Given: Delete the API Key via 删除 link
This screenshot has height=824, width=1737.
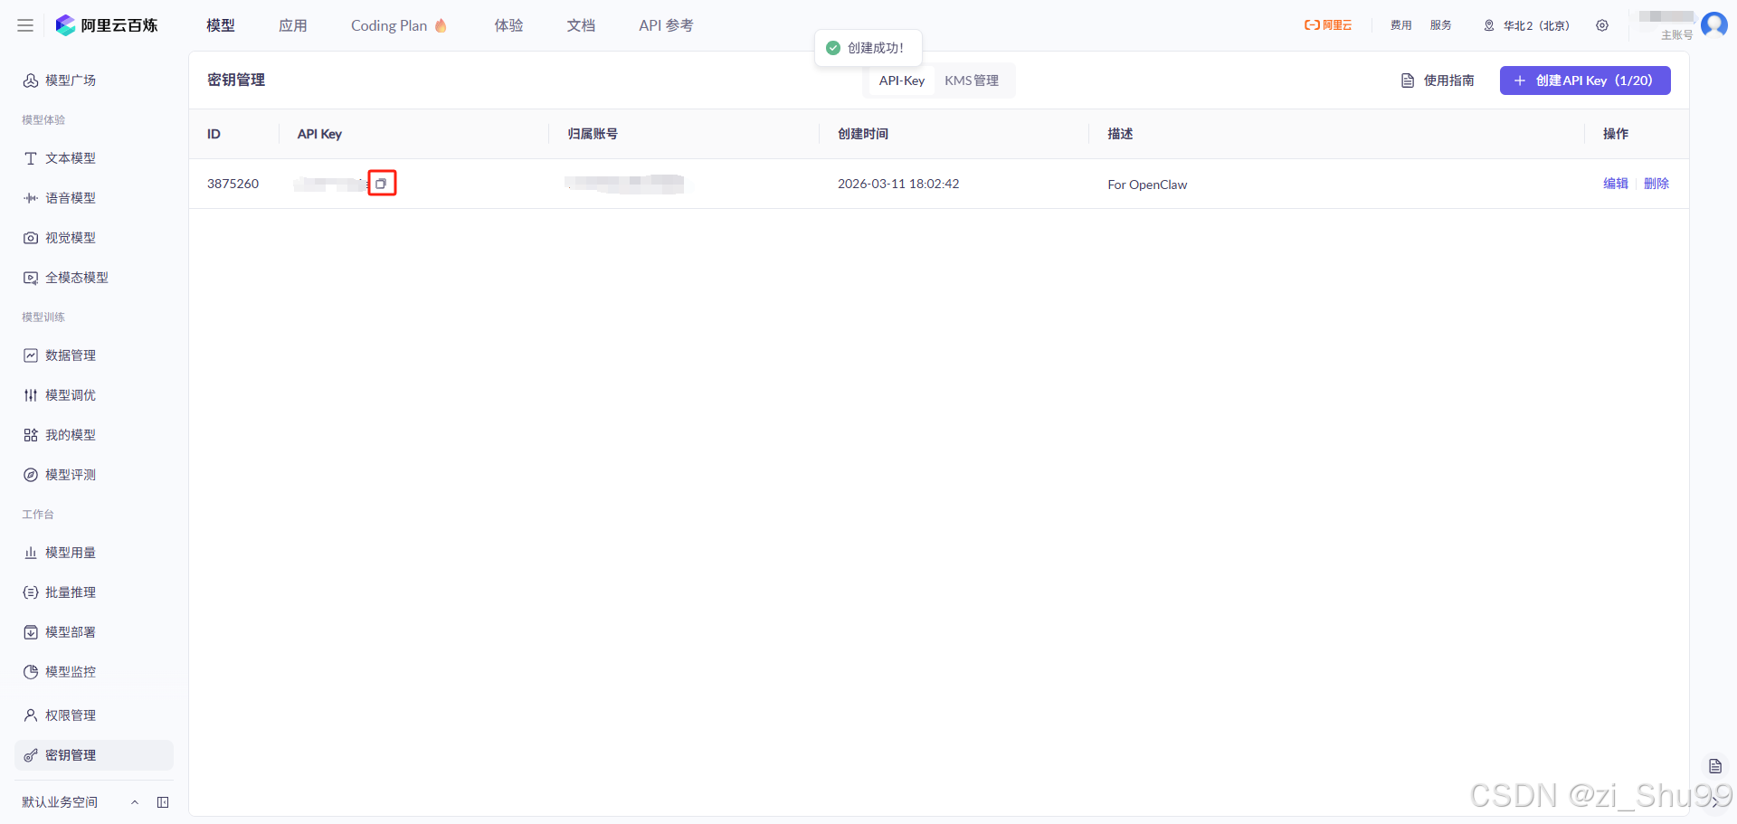Looking at the screenshot, I should point(1657,183).
